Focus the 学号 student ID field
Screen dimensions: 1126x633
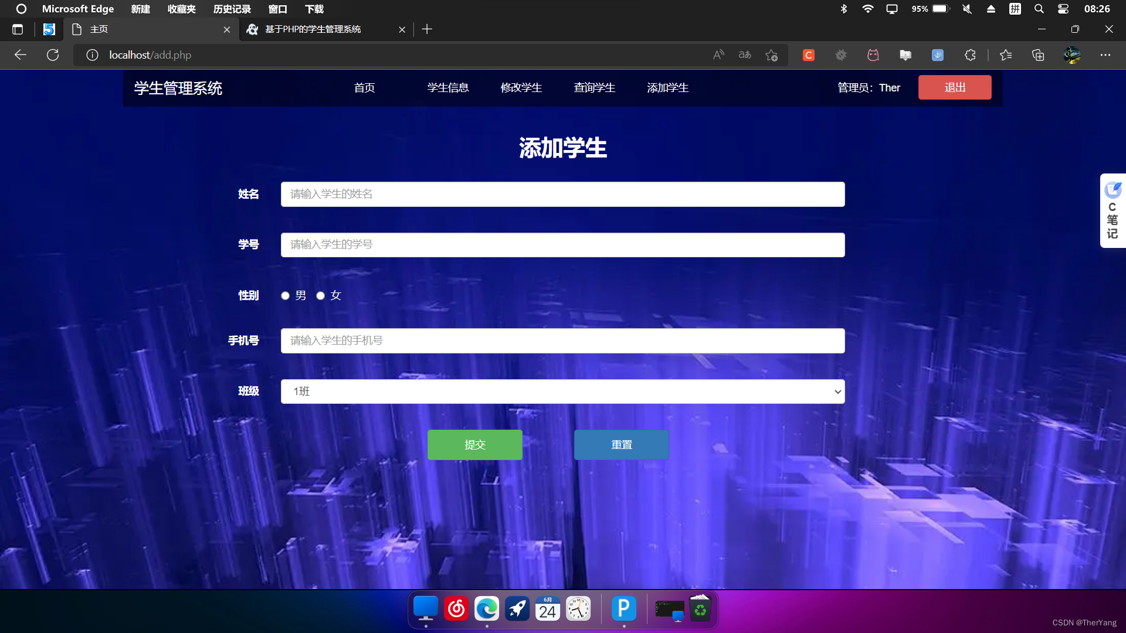tap(563, 245)
